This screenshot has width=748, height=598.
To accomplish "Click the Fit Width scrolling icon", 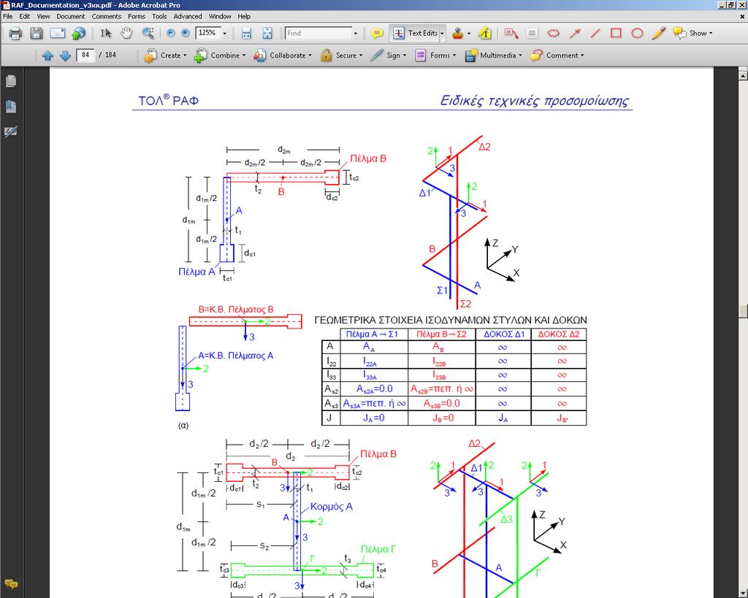I will coord(246,34).
